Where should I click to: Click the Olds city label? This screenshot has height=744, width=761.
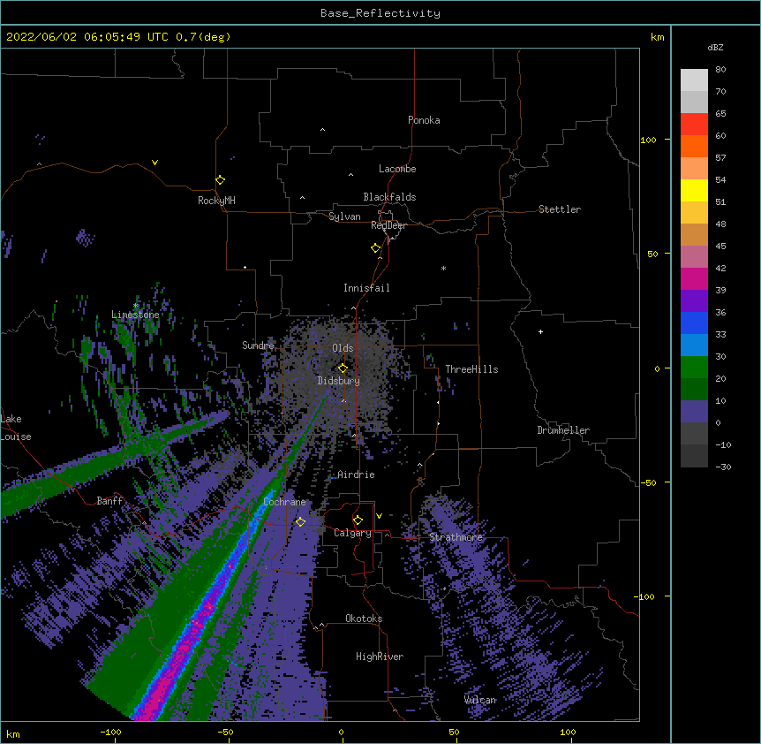point(343,348)
